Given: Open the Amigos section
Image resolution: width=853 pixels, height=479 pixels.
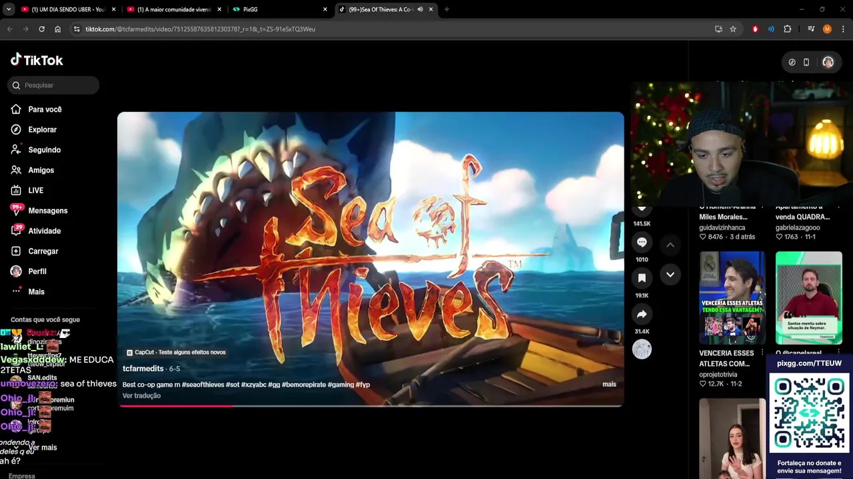Looking at the screenshot, I should click(41, 170).
